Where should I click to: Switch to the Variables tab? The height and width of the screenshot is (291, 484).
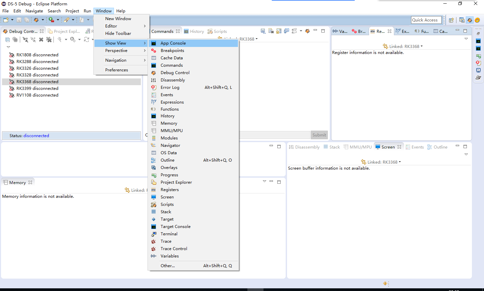(x=340, y=31)
